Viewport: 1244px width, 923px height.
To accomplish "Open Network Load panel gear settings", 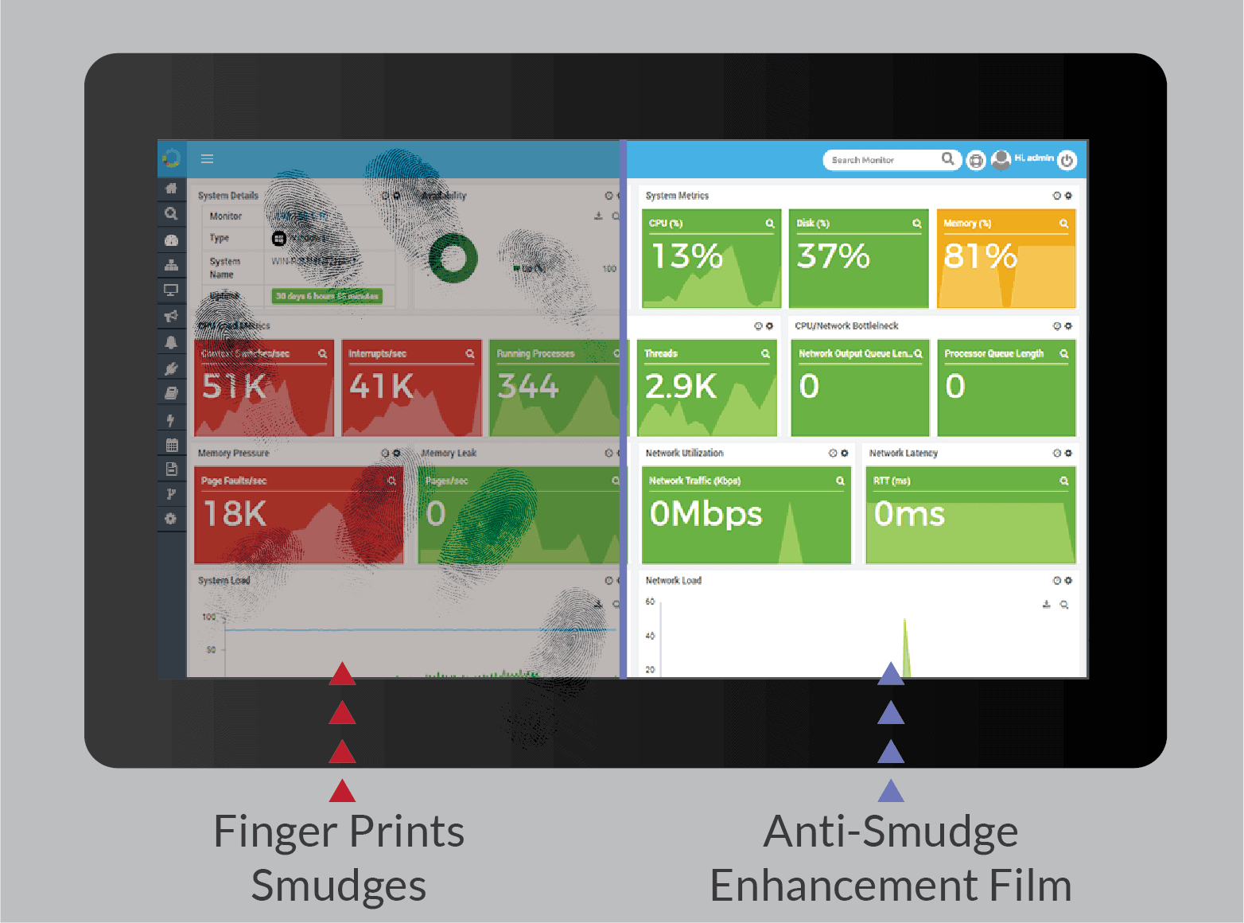I will (x=1068, y=581).
